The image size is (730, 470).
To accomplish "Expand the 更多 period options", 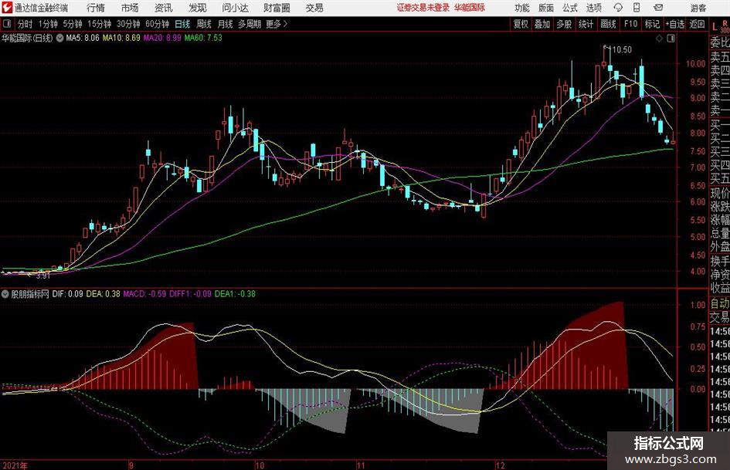I will click(x=277, y=24).
